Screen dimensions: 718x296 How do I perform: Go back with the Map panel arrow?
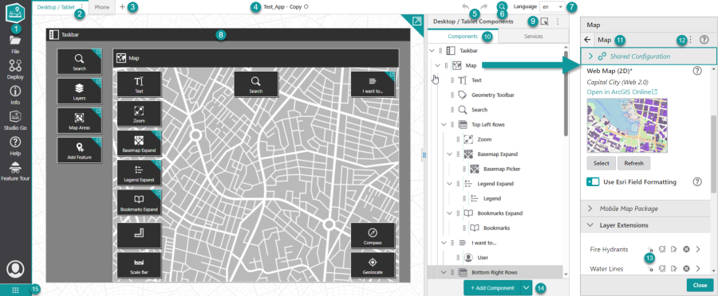[x=587, y=40]
